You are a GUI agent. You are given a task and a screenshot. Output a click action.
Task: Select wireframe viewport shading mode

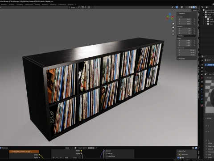[189, 7]
